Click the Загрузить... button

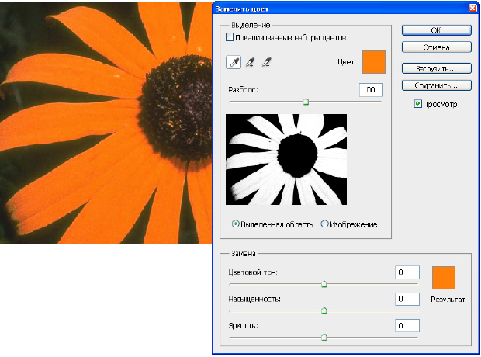click(x=436, y=68)
